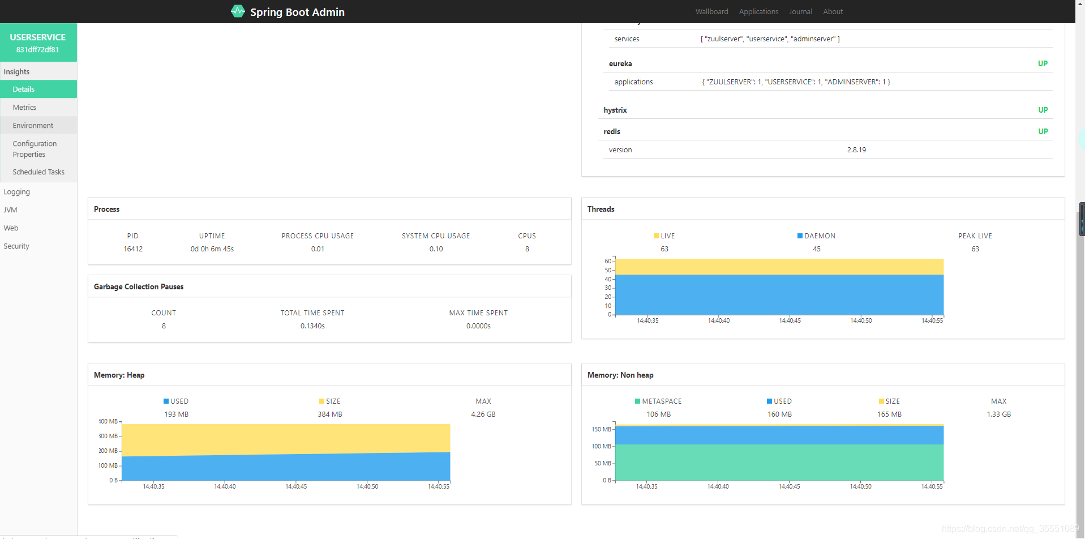Click the services list value with zuulserver
The image size is (1085, 539).
pyautogui.click(x=770, y=39)
